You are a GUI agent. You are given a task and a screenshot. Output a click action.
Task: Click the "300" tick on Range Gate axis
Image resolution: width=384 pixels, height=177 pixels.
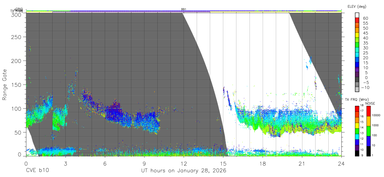coord(16,14)
